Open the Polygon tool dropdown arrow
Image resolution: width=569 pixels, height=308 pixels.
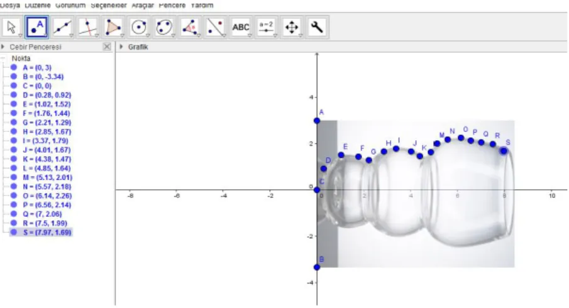pyautogui.click(x=123, y=36)
